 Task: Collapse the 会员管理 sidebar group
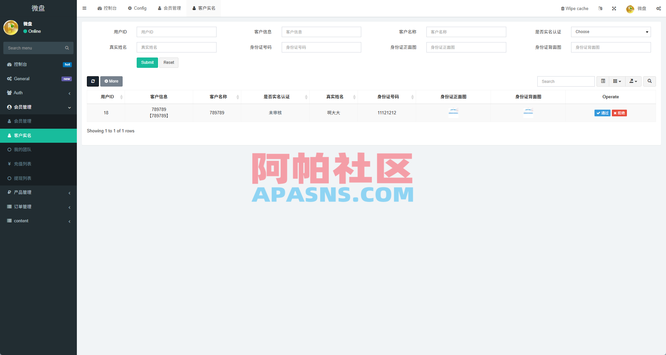[38, 107]
